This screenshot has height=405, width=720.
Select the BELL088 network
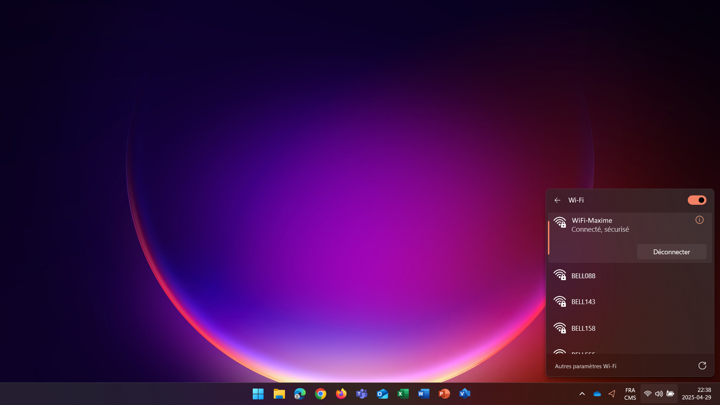583,276
